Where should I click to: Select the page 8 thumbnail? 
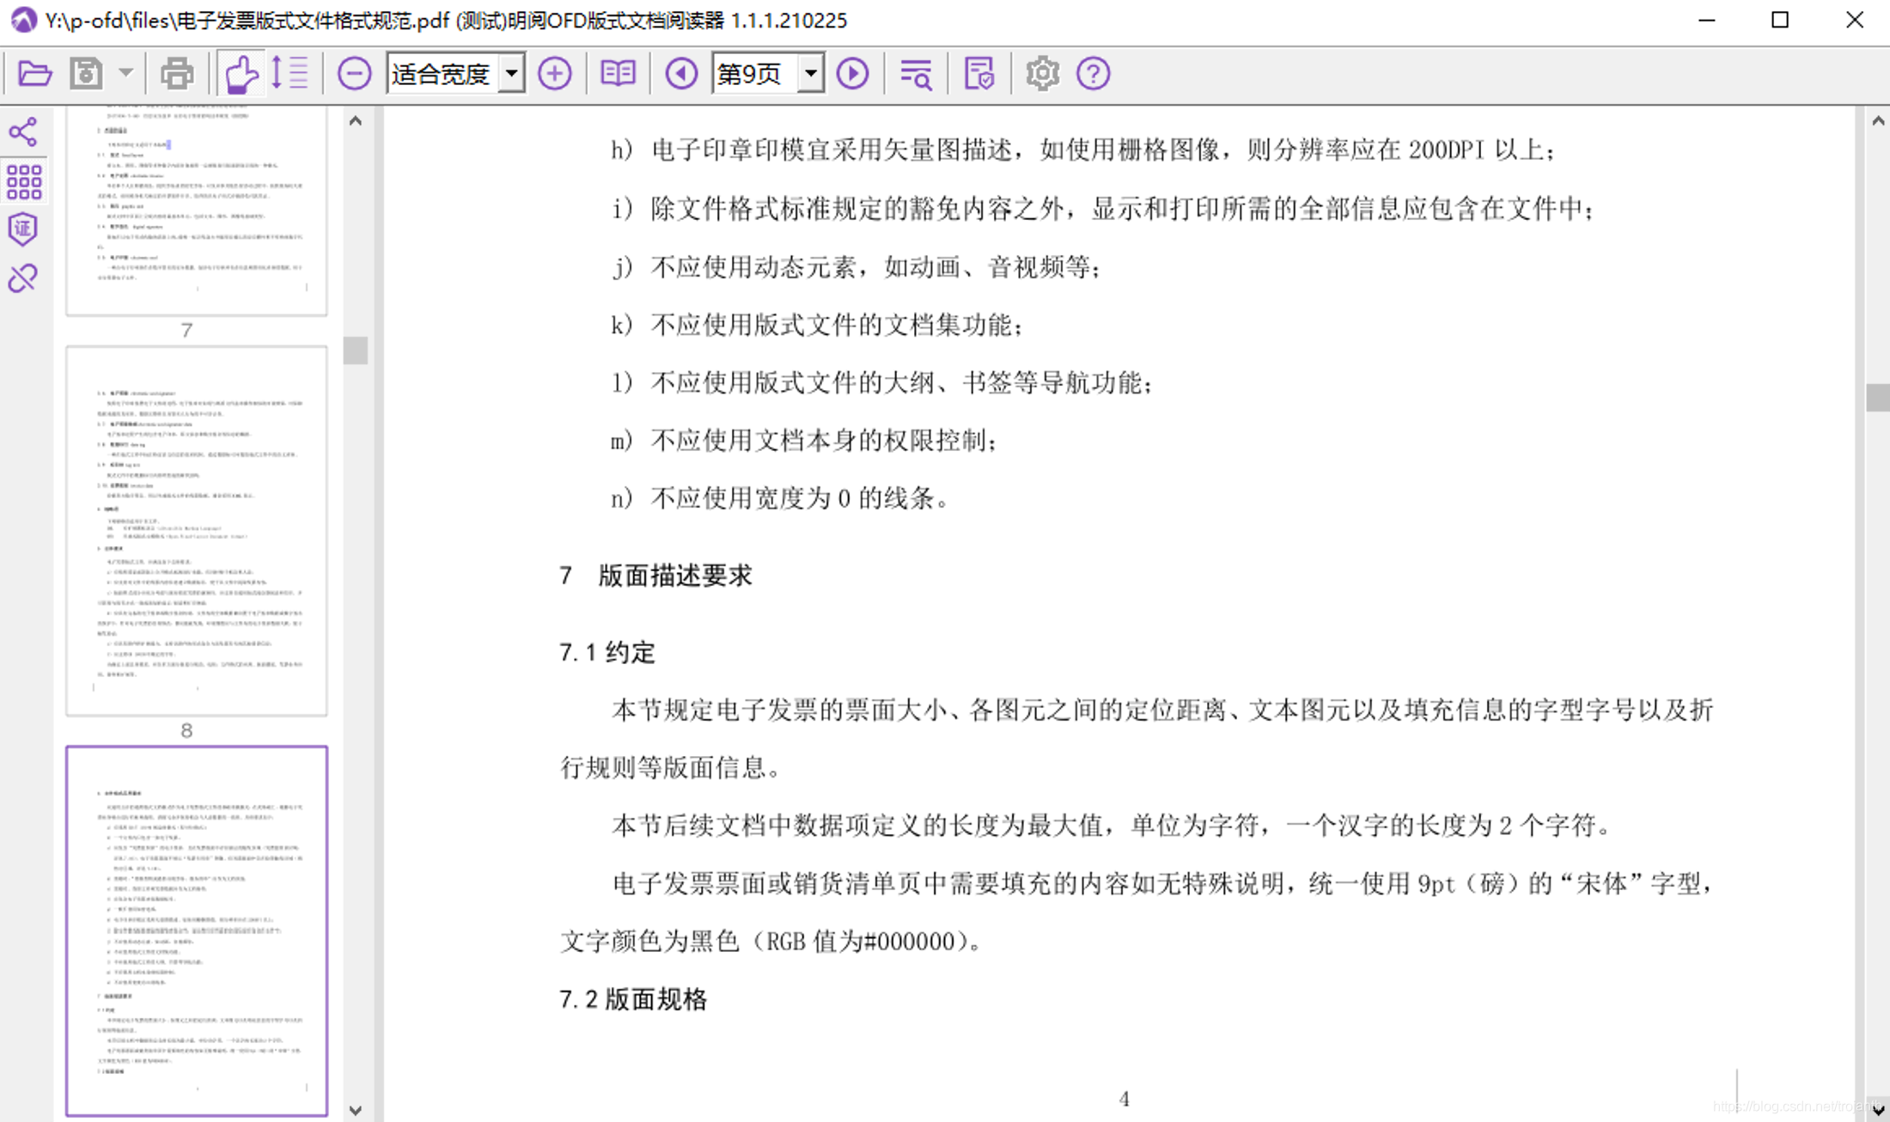[x=197, y=530]
